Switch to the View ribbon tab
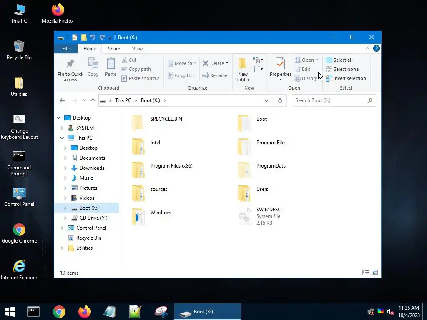 [x=137, y=49]
